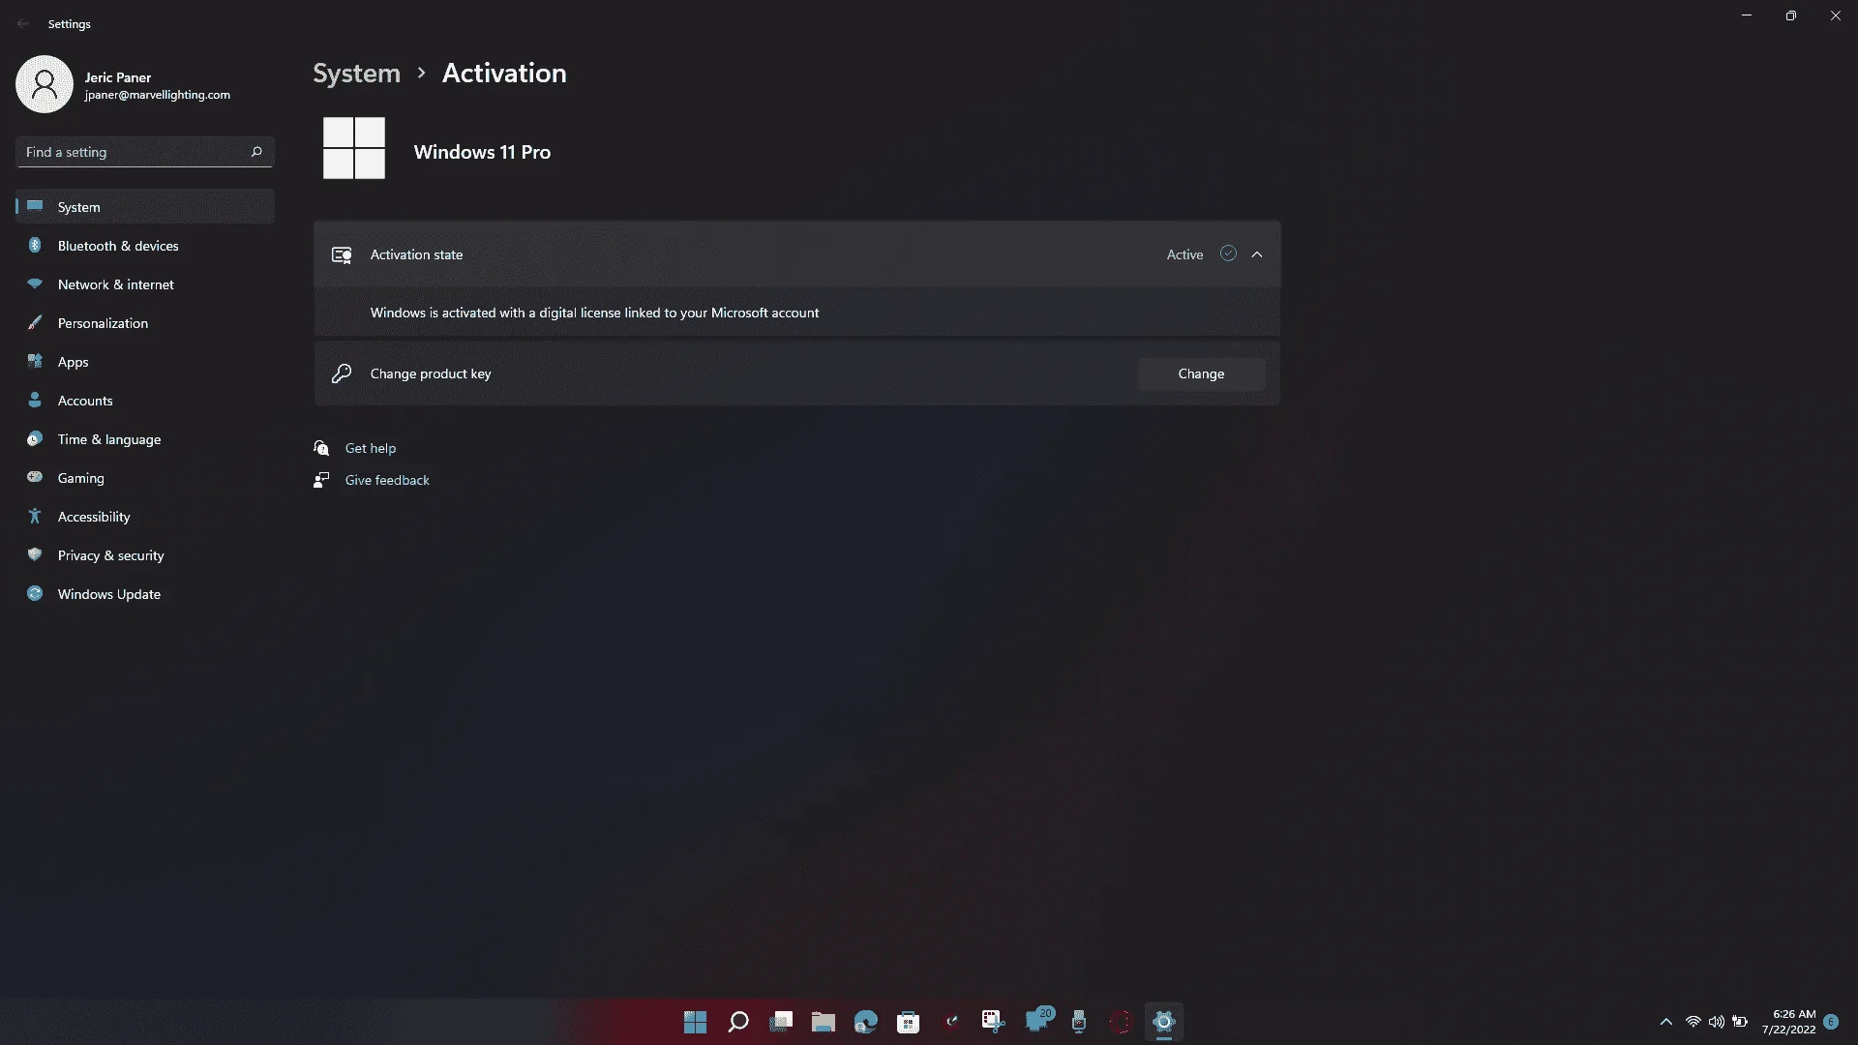Click the battery charging tray icon
This screenshot has height=1045, width=1858.
point(1740,1022)
